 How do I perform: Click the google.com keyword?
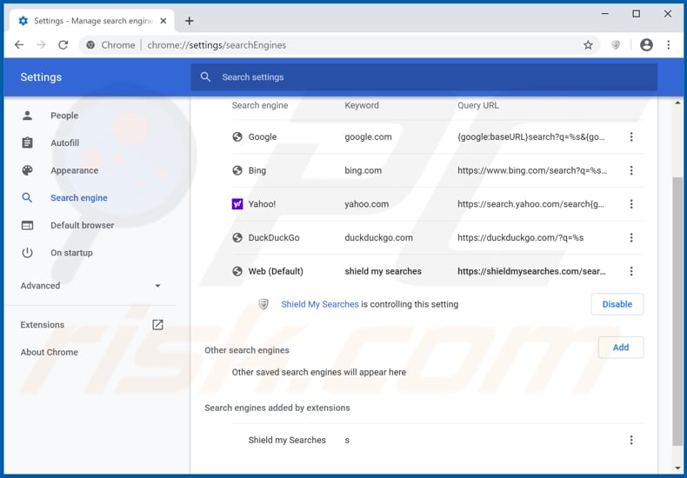pos(368,136)
